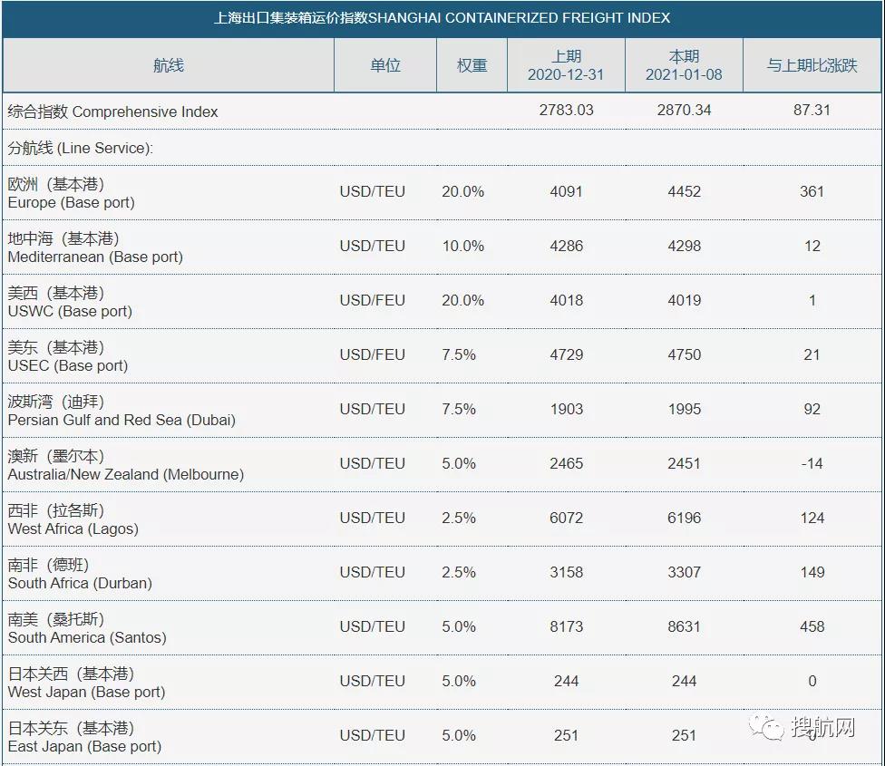Click the 单位 column header
885x766 pixels.
tap(385, 65)
